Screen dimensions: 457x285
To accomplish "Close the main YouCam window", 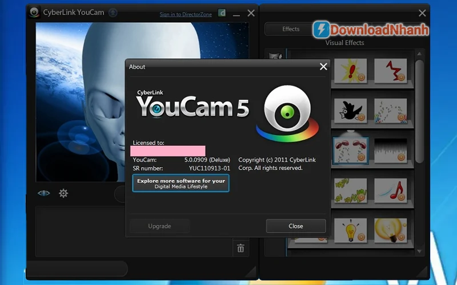I will click(251, 13).
